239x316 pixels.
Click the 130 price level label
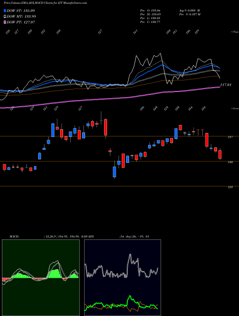coord(230,162)
